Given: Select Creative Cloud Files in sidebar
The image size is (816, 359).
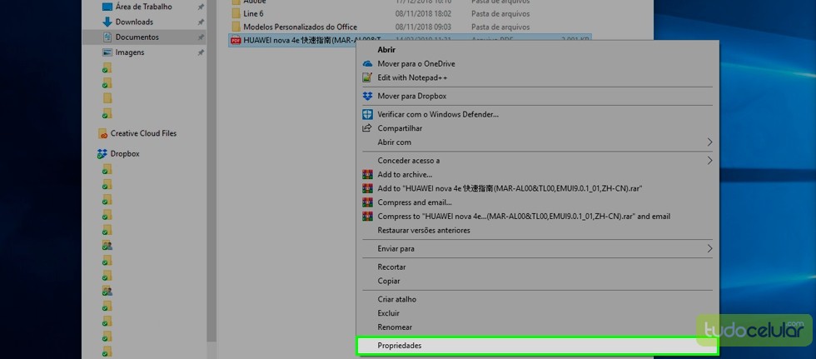Looking at the screenshot, I should click(143, 133).
